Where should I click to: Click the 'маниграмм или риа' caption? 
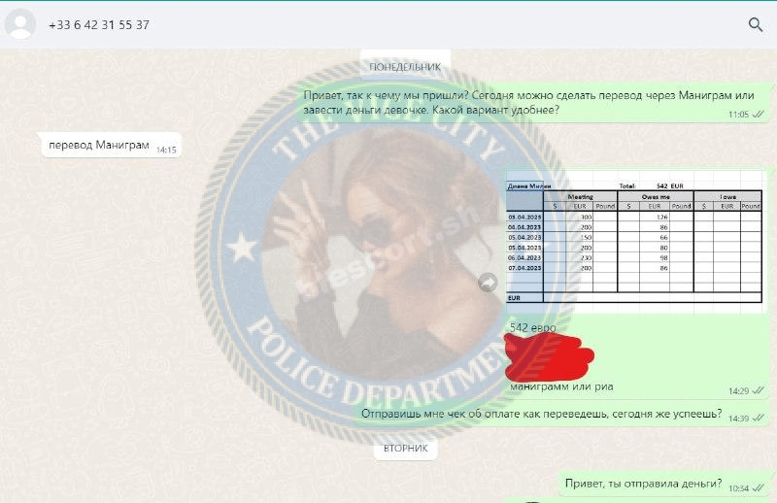pyautogui.click(x=561, y=386)
